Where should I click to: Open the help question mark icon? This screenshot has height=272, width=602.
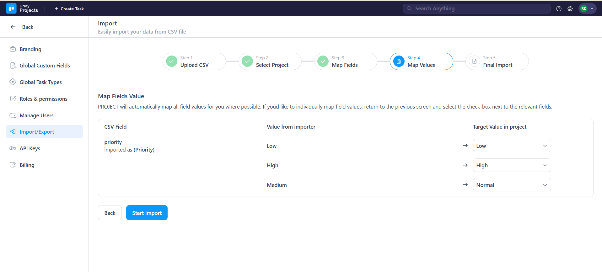559,9
